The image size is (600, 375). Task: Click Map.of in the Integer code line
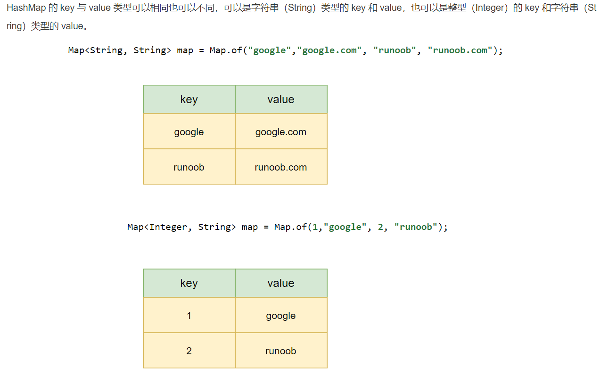(x=290, y=227)
